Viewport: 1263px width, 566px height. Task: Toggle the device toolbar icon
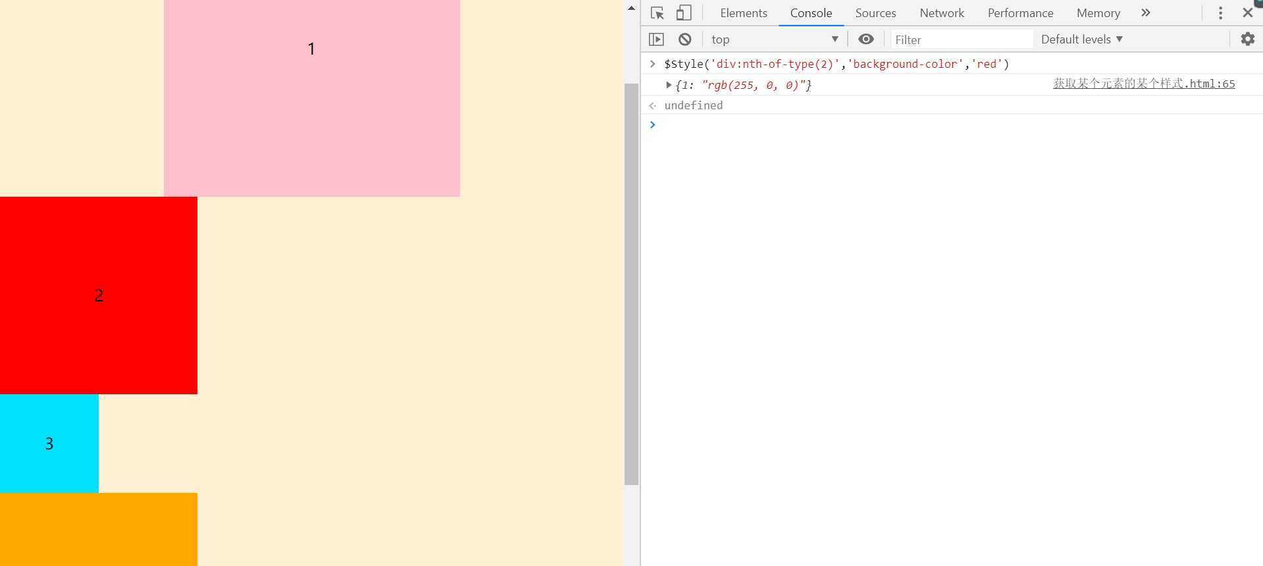(684, 13)
